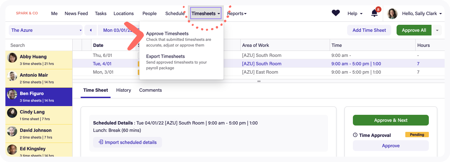
Task: Expand the Reports menu
Action: 237,13
